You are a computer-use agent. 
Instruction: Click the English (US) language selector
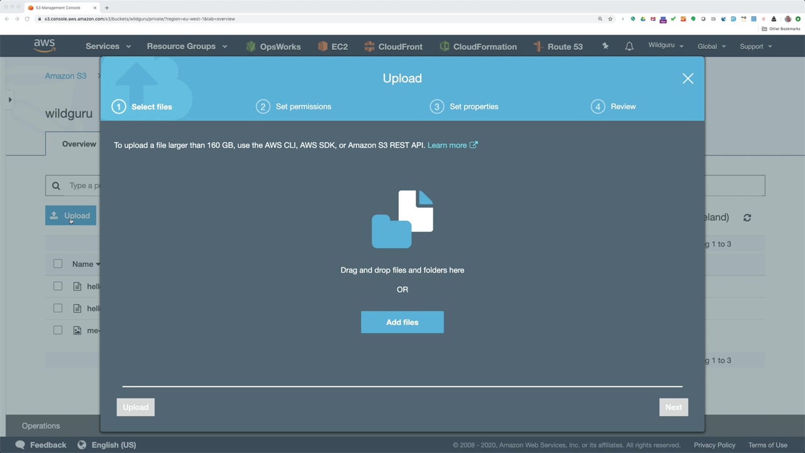[x=114, y=445]
